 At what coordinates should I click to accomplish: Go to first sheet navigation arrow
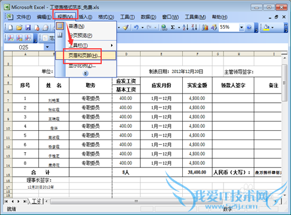(6, 201)
